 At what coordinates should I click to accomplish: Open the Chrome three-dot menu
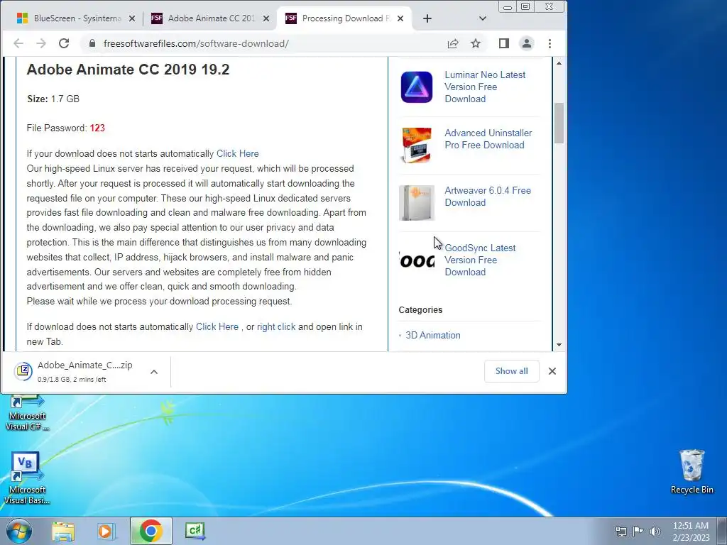(550, 43)
